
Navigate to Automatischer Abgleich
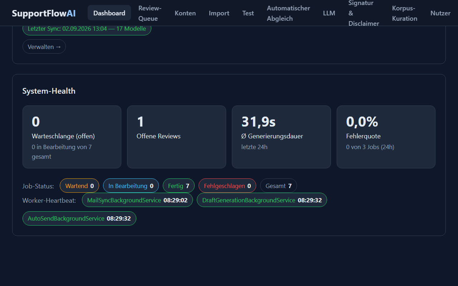(x=288, y=13)
